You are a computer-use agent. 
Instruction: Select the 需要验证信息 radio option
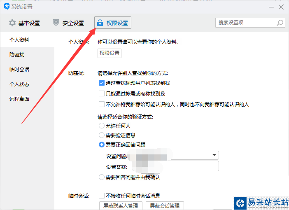pyautogui.click(x=102, y=135)
